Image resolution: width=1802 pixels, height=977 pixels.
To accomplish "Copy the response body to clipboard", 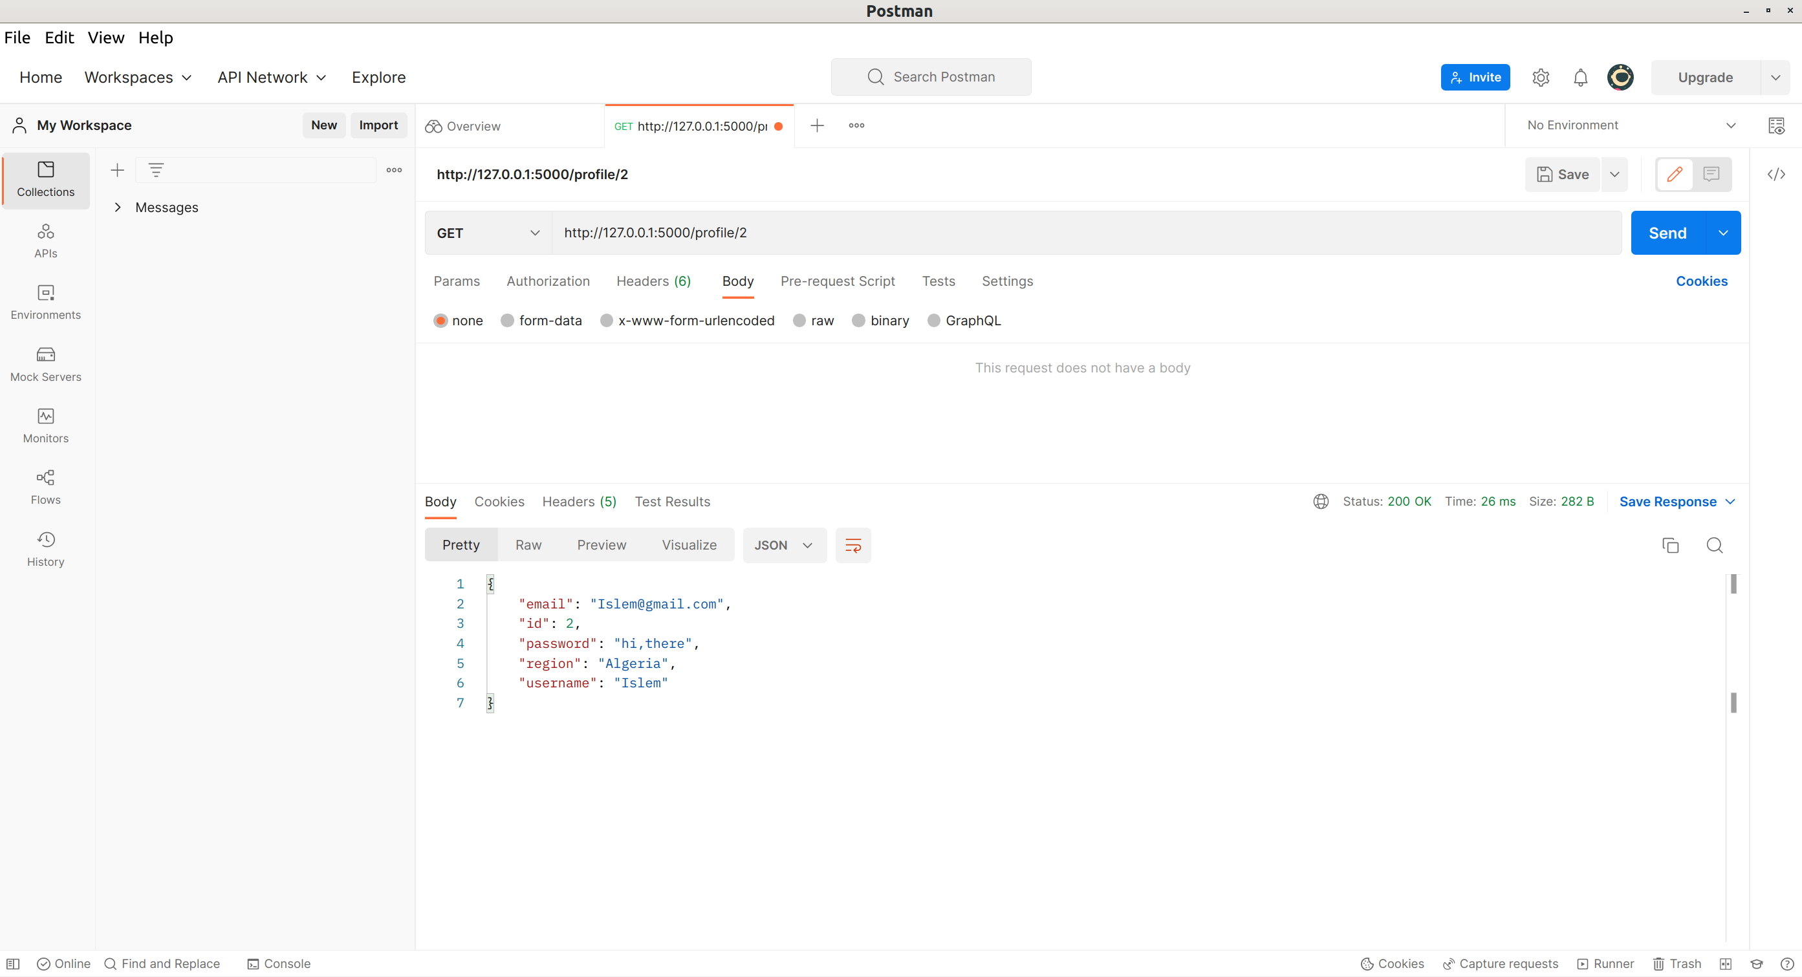I will 1670,545.
